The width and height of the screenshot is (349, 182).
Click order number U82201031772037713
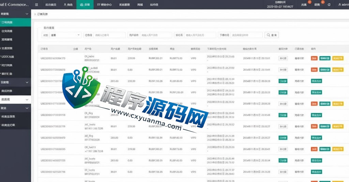[x=53, y=115]
